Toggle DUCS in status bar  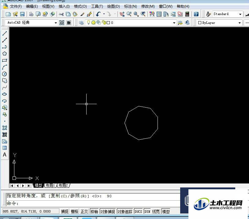click(138, 211)
